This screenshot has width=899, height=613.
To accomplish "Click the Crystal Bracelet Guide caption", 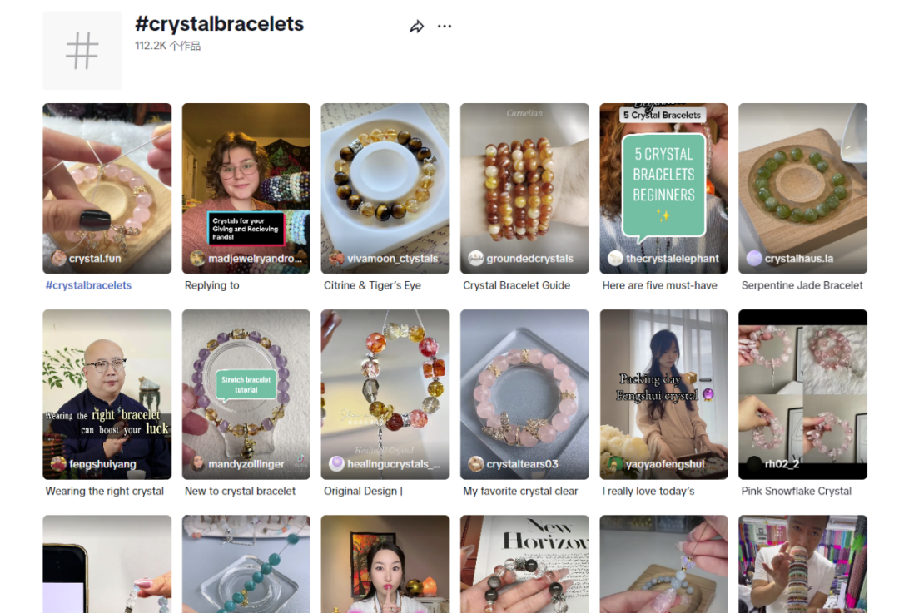I will (x=516, y=285).
